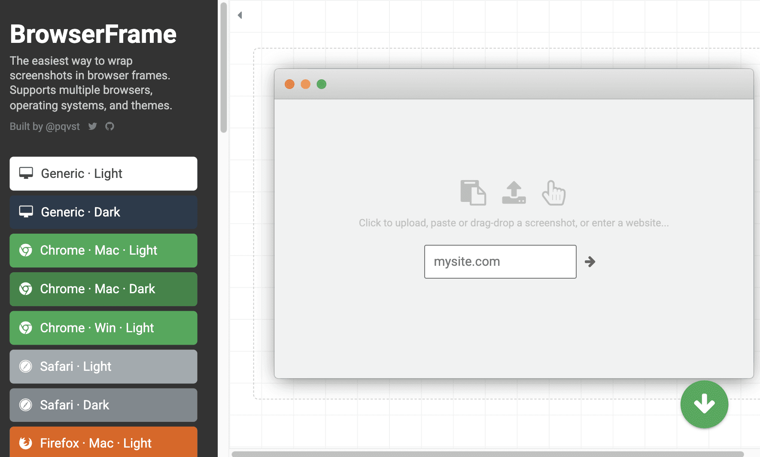
Task: Pick the Chrome · Win · Light frame
Action: [x=103, y=328]
